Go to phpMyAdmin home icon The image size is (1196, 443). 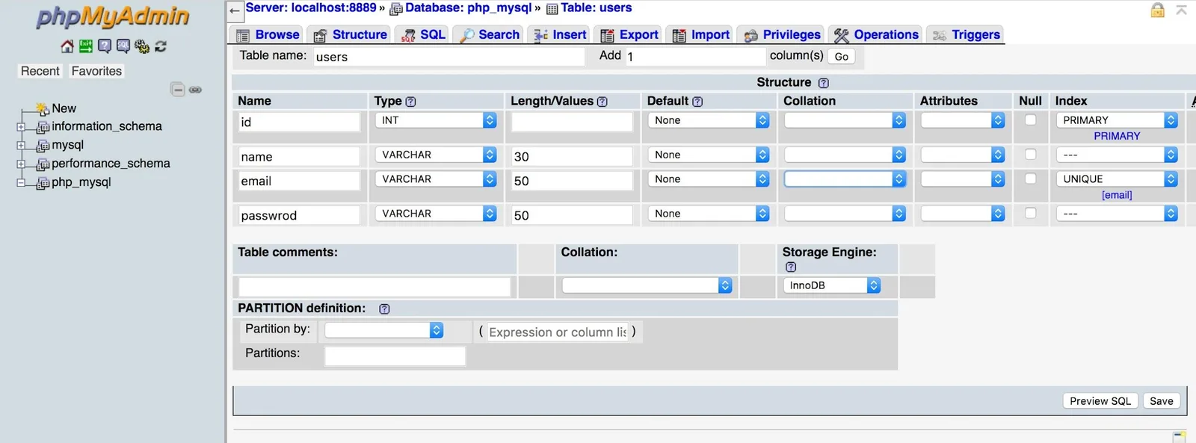pos(67,46)
